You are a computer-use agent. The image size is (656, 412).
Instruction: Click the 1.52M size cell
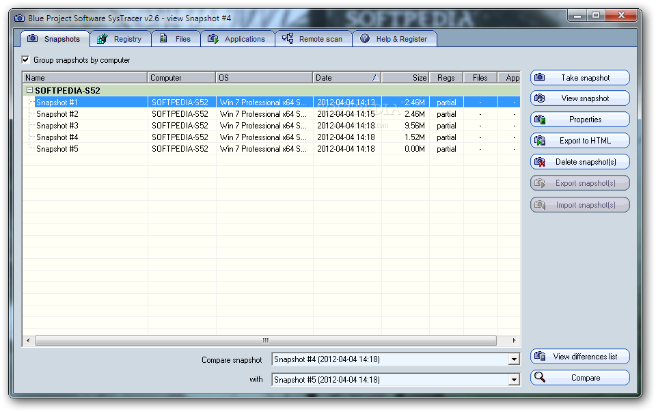tap(415, 137)
